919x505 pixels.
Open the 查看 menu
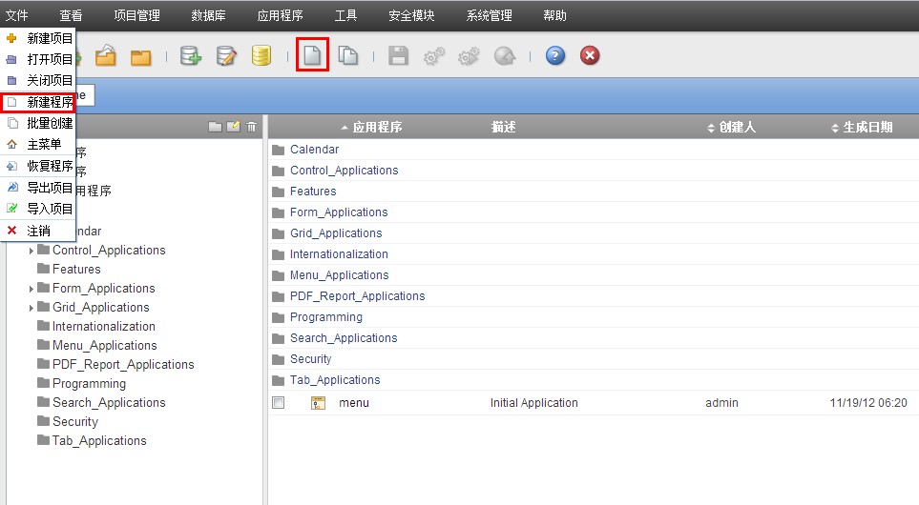71,15
